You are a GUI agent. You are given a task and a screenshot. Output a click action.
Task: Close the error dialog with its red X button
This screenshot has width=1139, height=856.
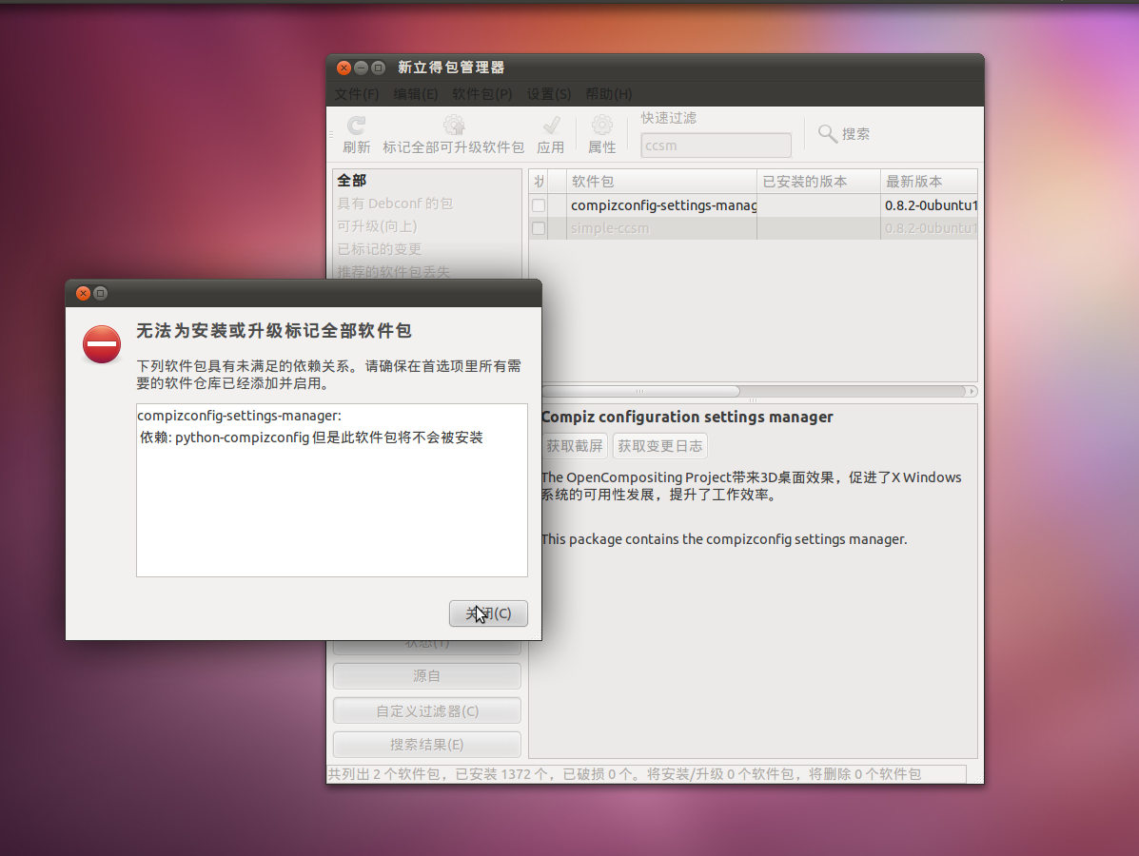(83, 293)
